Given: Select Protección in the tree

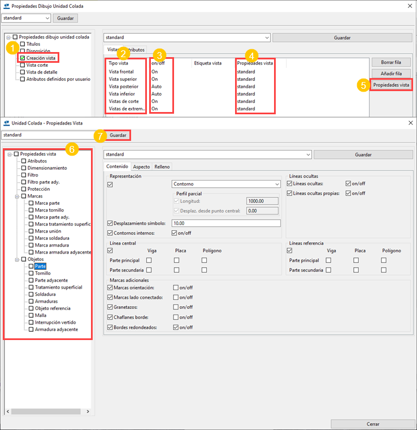Looking at the screenshot, I should 38,189.
